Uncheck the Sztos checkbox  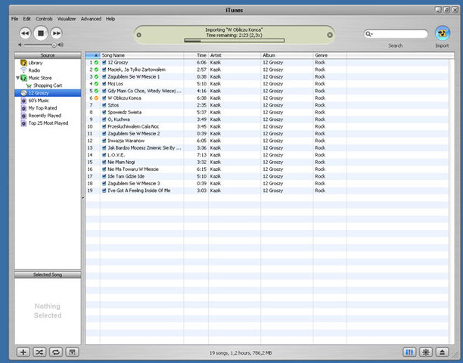pyautogui.click(x=104, y=105)
